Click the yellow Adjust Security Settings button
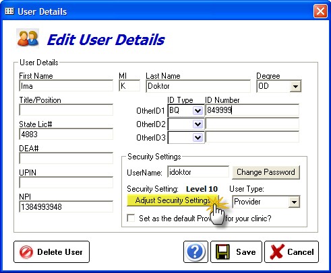This screenshot has height=273, width=331. coord(173,200)
